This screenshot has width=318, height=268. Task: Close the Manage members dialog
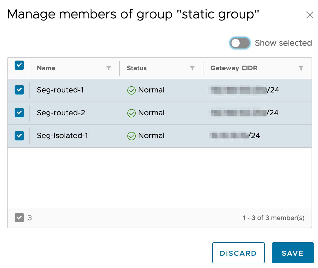pos(310,15)
